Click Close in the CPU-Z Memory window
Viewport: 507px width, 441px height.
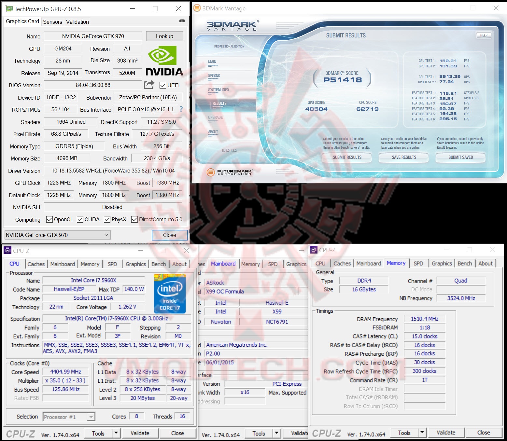484,433
